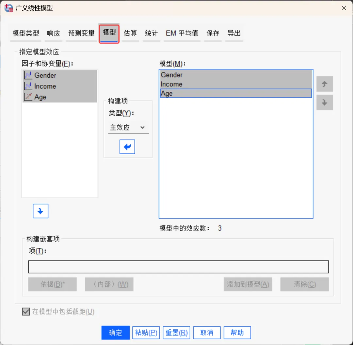Click the blue arrow to add term to model

point(127,147)
